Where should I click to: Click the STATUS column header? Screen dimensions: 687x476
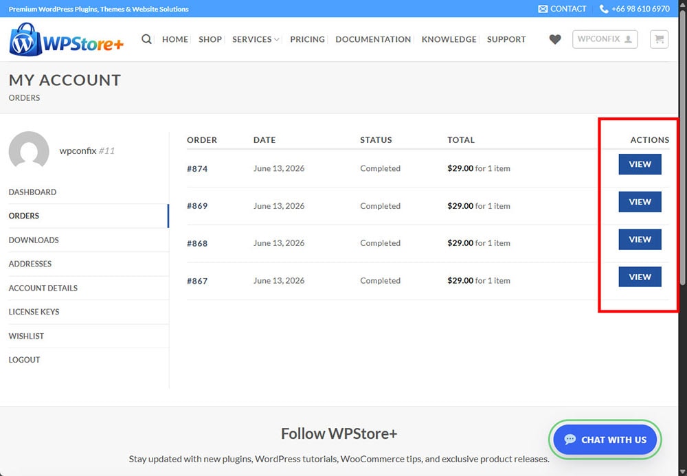pos(376,140)
